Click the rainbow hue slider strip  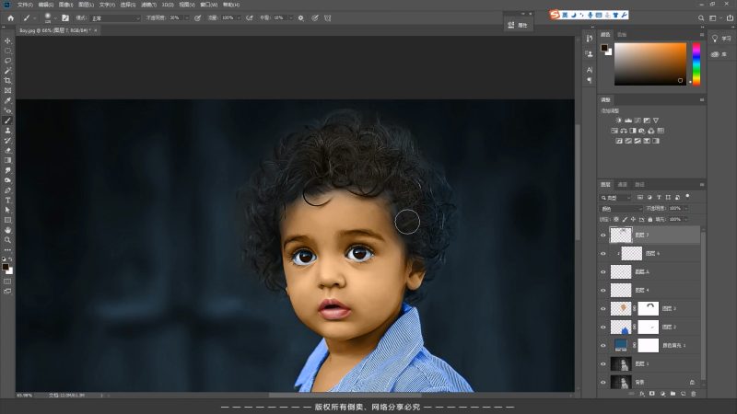[696, 63]
